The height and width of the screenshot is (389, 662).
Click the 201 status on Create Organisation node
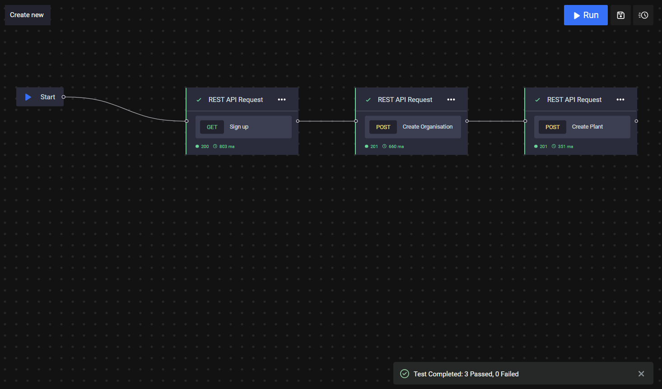pos(374,147)
